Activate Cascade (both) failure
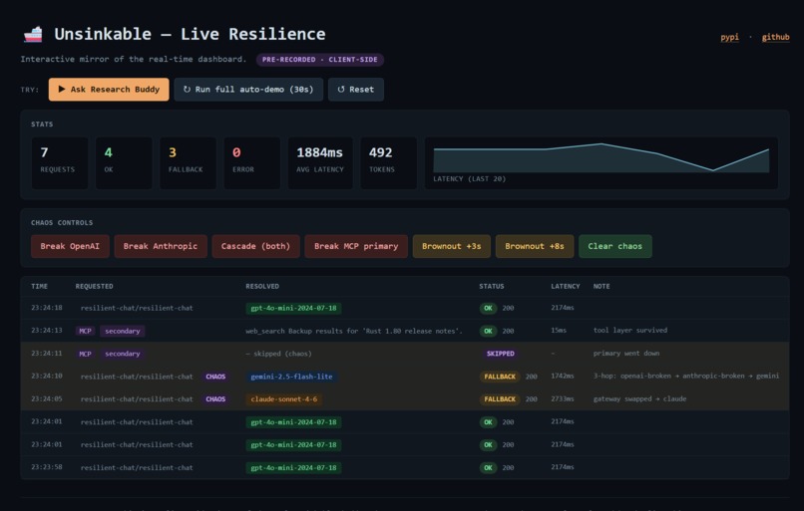The image size is (804, 511). tap(256, 246)
